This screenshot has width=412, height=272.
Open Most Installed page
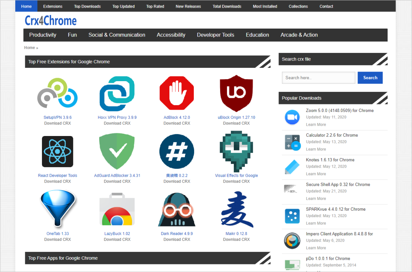(265, 6)
